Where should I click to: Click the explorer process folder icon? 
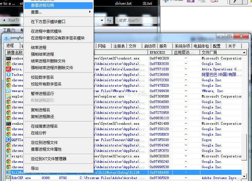(x=8, y=96)
